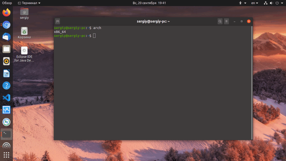Open the Терминал app menu
Viewport: 286px width, 161px height.
(x=29, y=3)
